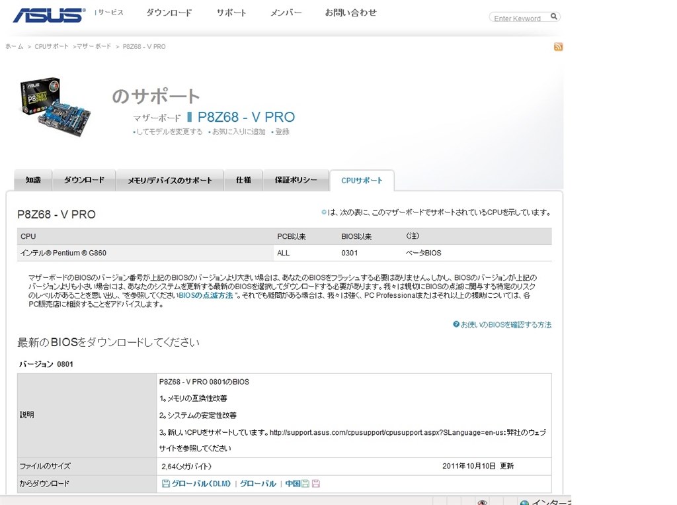677x505 pixels.
Task: Focus the Enter Keyword search field
Action: coord(519,18)
